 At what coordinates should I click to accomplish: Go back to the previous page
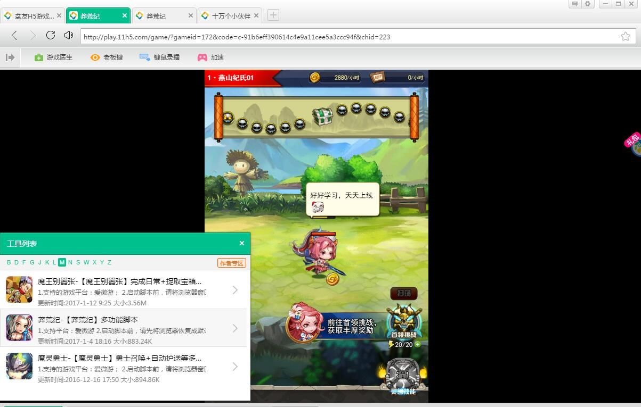14,36
